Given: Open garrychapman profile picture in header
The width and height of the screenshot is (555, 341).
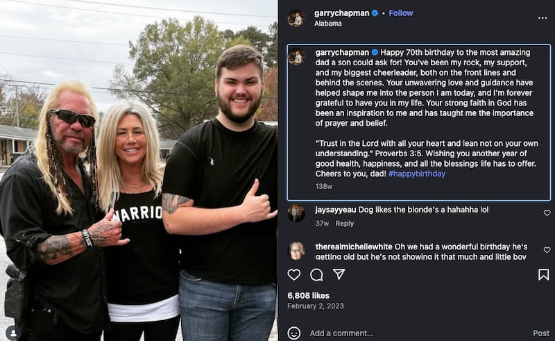Looking at the screenshot, I should coord(296,18).
